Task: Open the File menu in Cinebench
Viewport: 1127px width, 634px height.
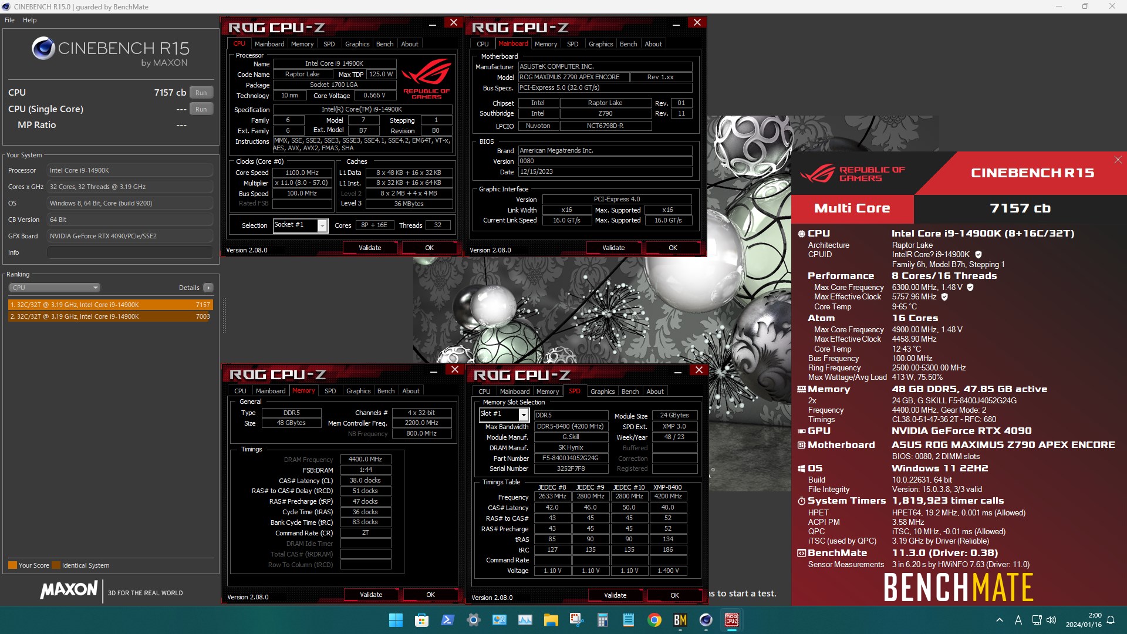Action: (x=9, y=20)
